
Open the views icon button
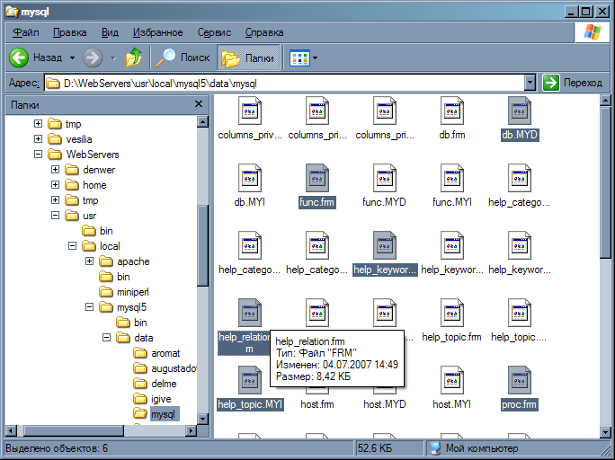point(299,58)
